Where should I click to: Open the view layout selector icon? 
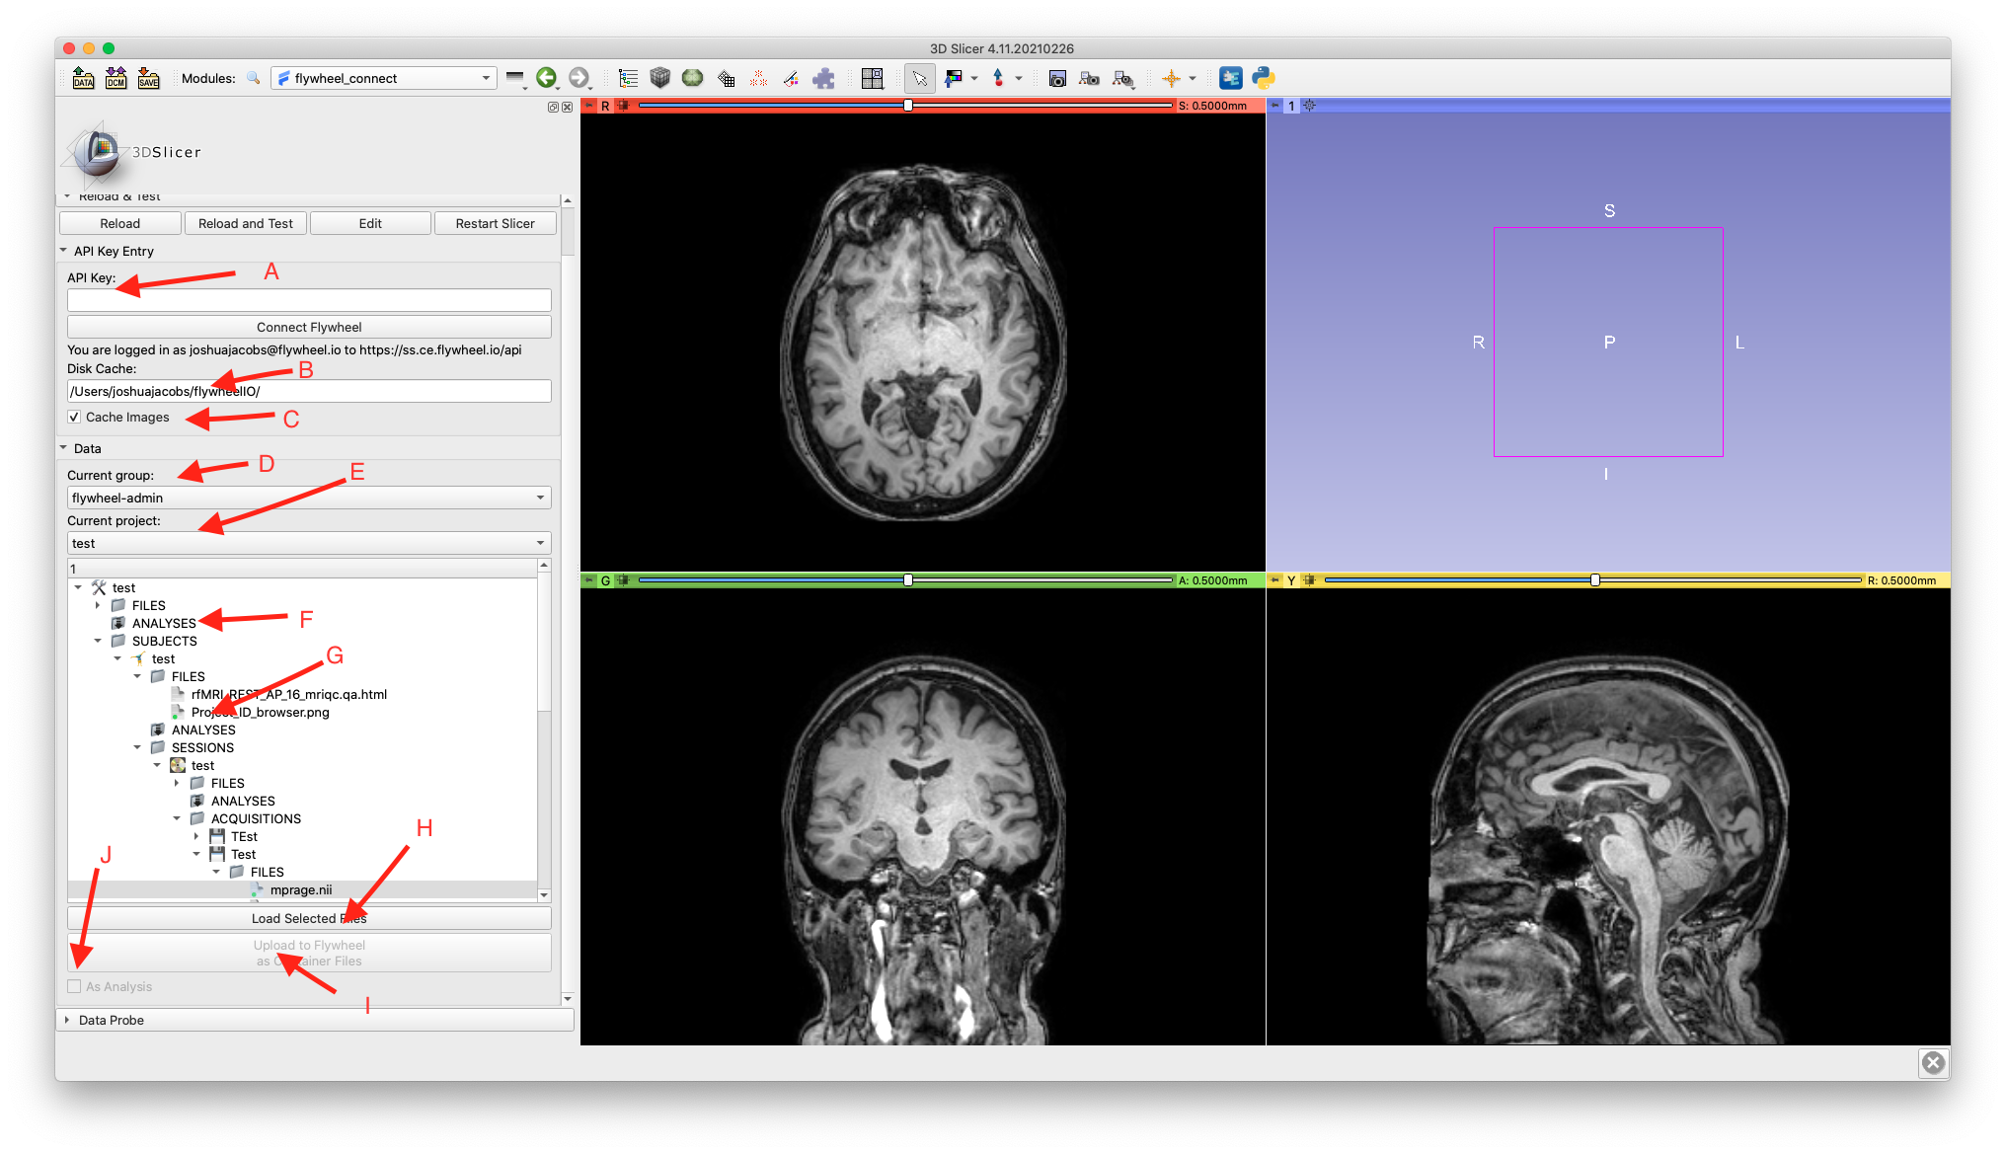point(872,78)
